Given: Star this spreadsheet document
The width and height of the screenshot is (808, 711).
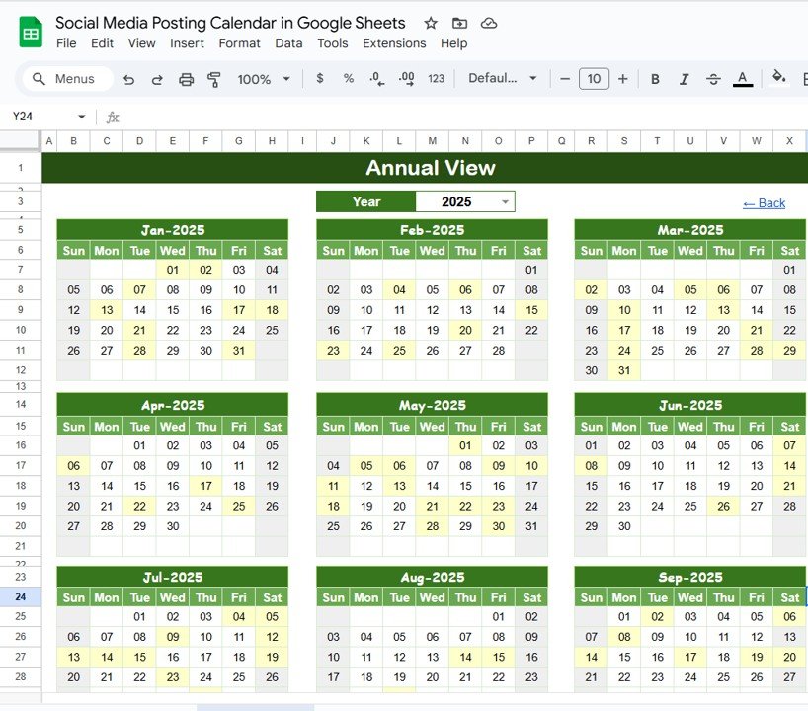Looking at the screenshot, I should coord(431,23).
